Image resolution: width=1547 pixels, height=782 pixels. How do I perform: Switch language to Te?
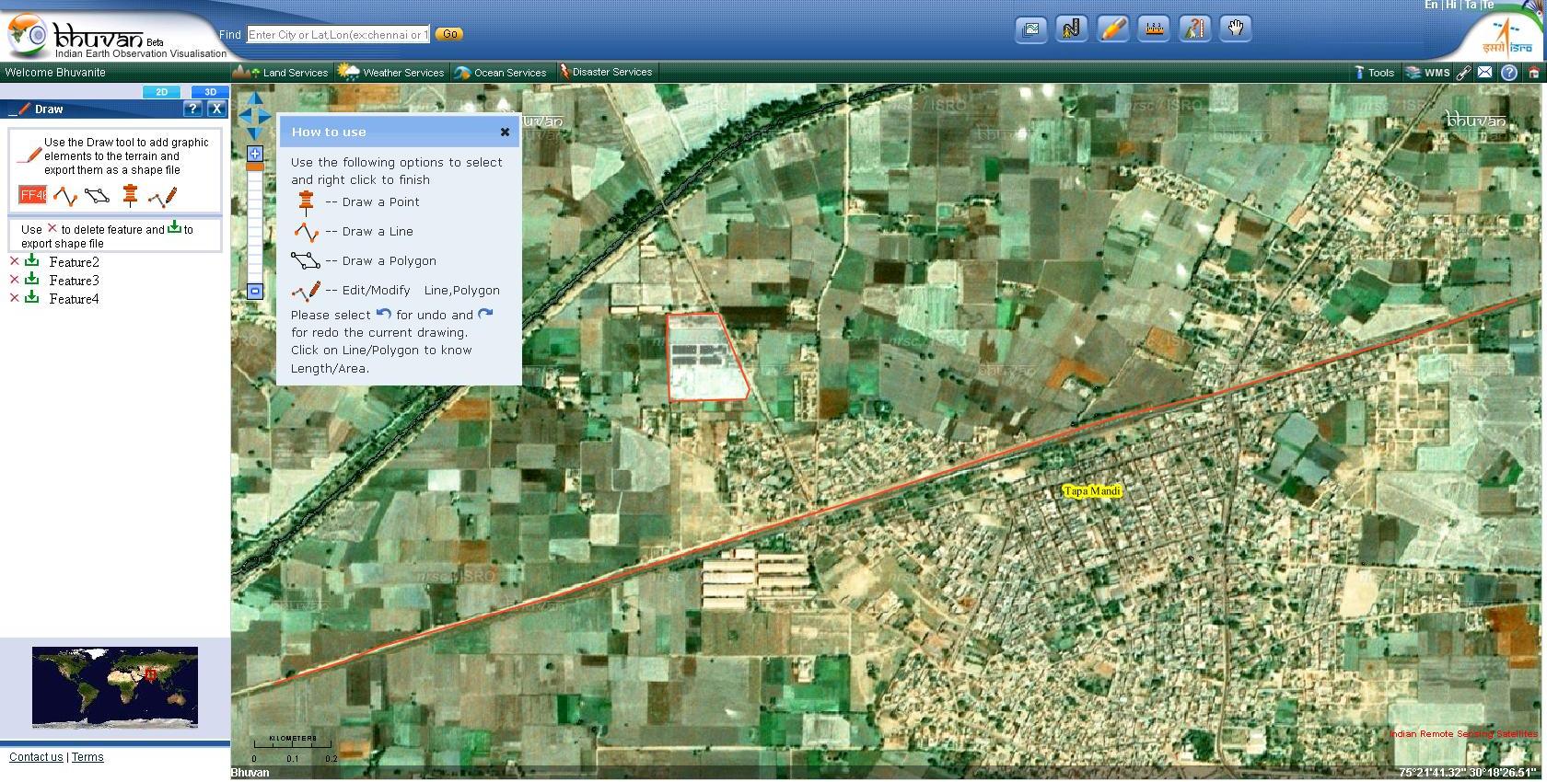coord(1488,5)
